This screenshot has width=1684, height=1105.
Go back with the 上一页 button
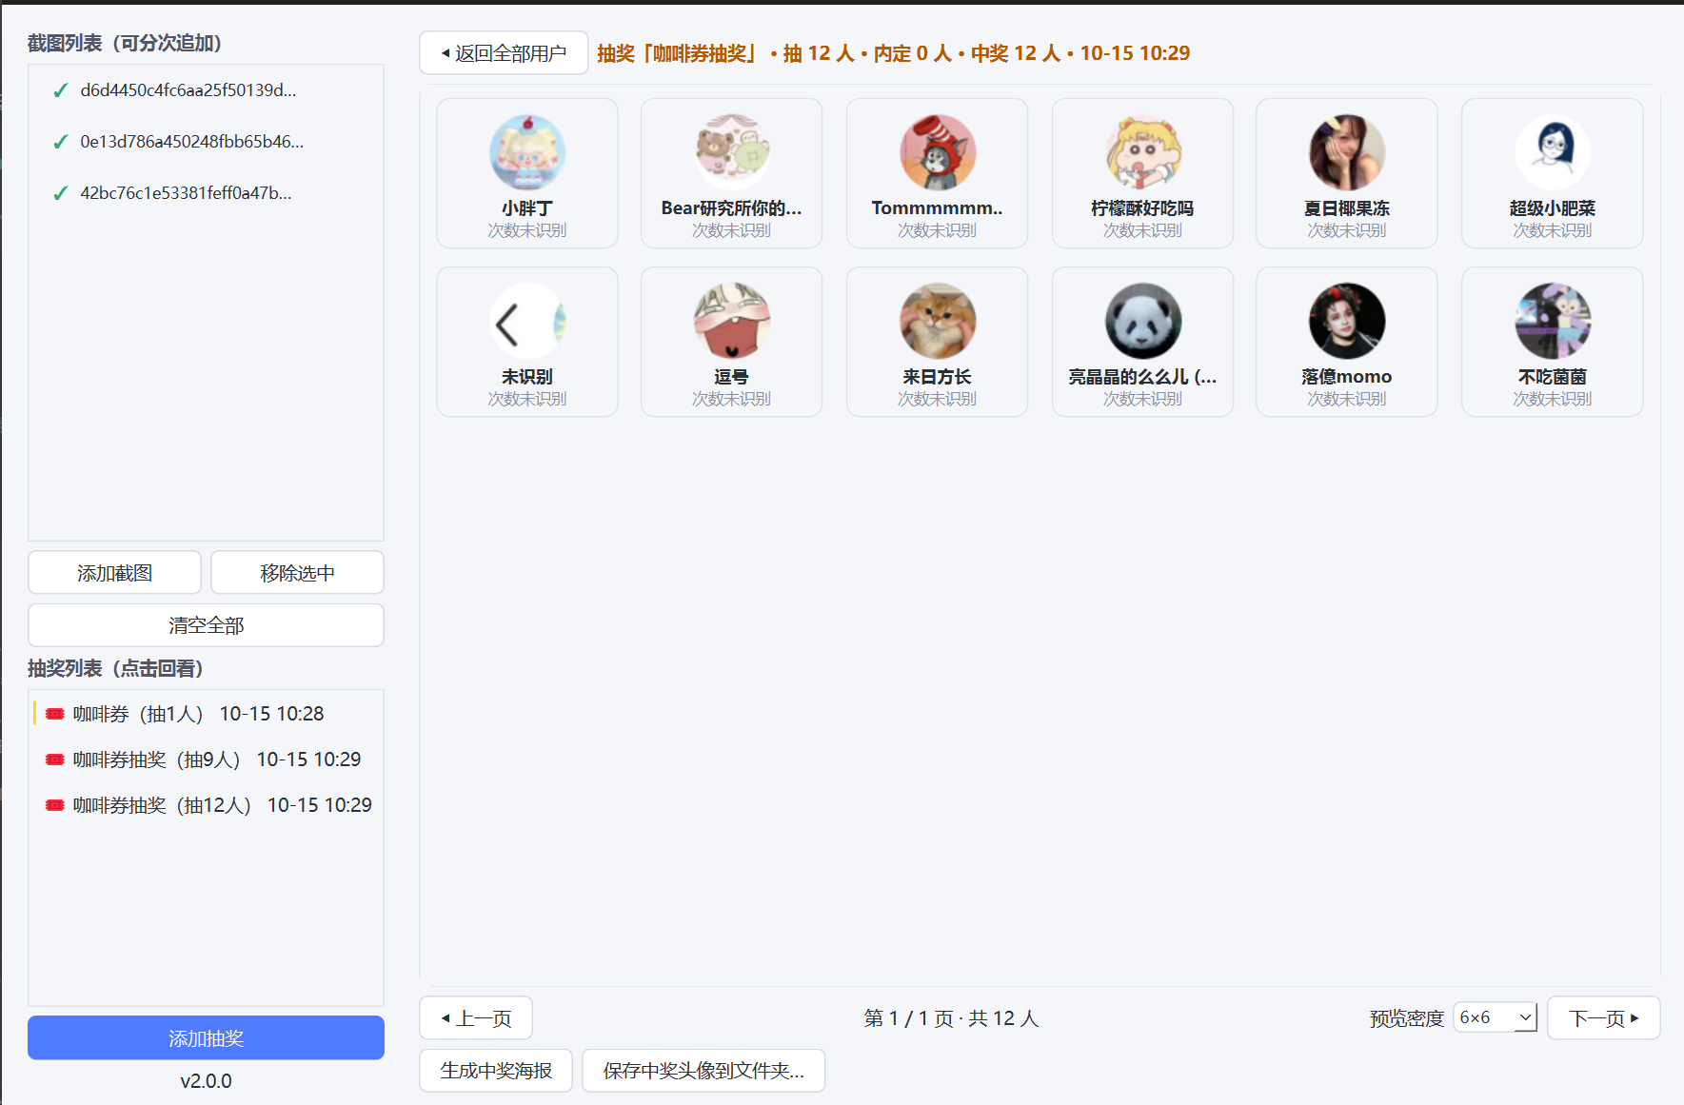(476, 1018)
